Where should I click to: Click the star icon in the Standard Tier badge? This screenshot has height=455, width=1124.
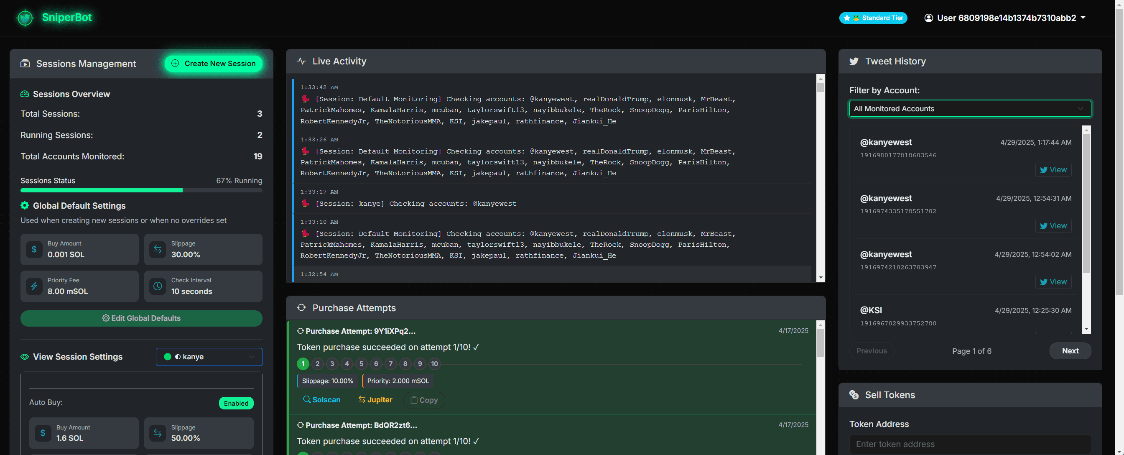(x=847, y=18)
